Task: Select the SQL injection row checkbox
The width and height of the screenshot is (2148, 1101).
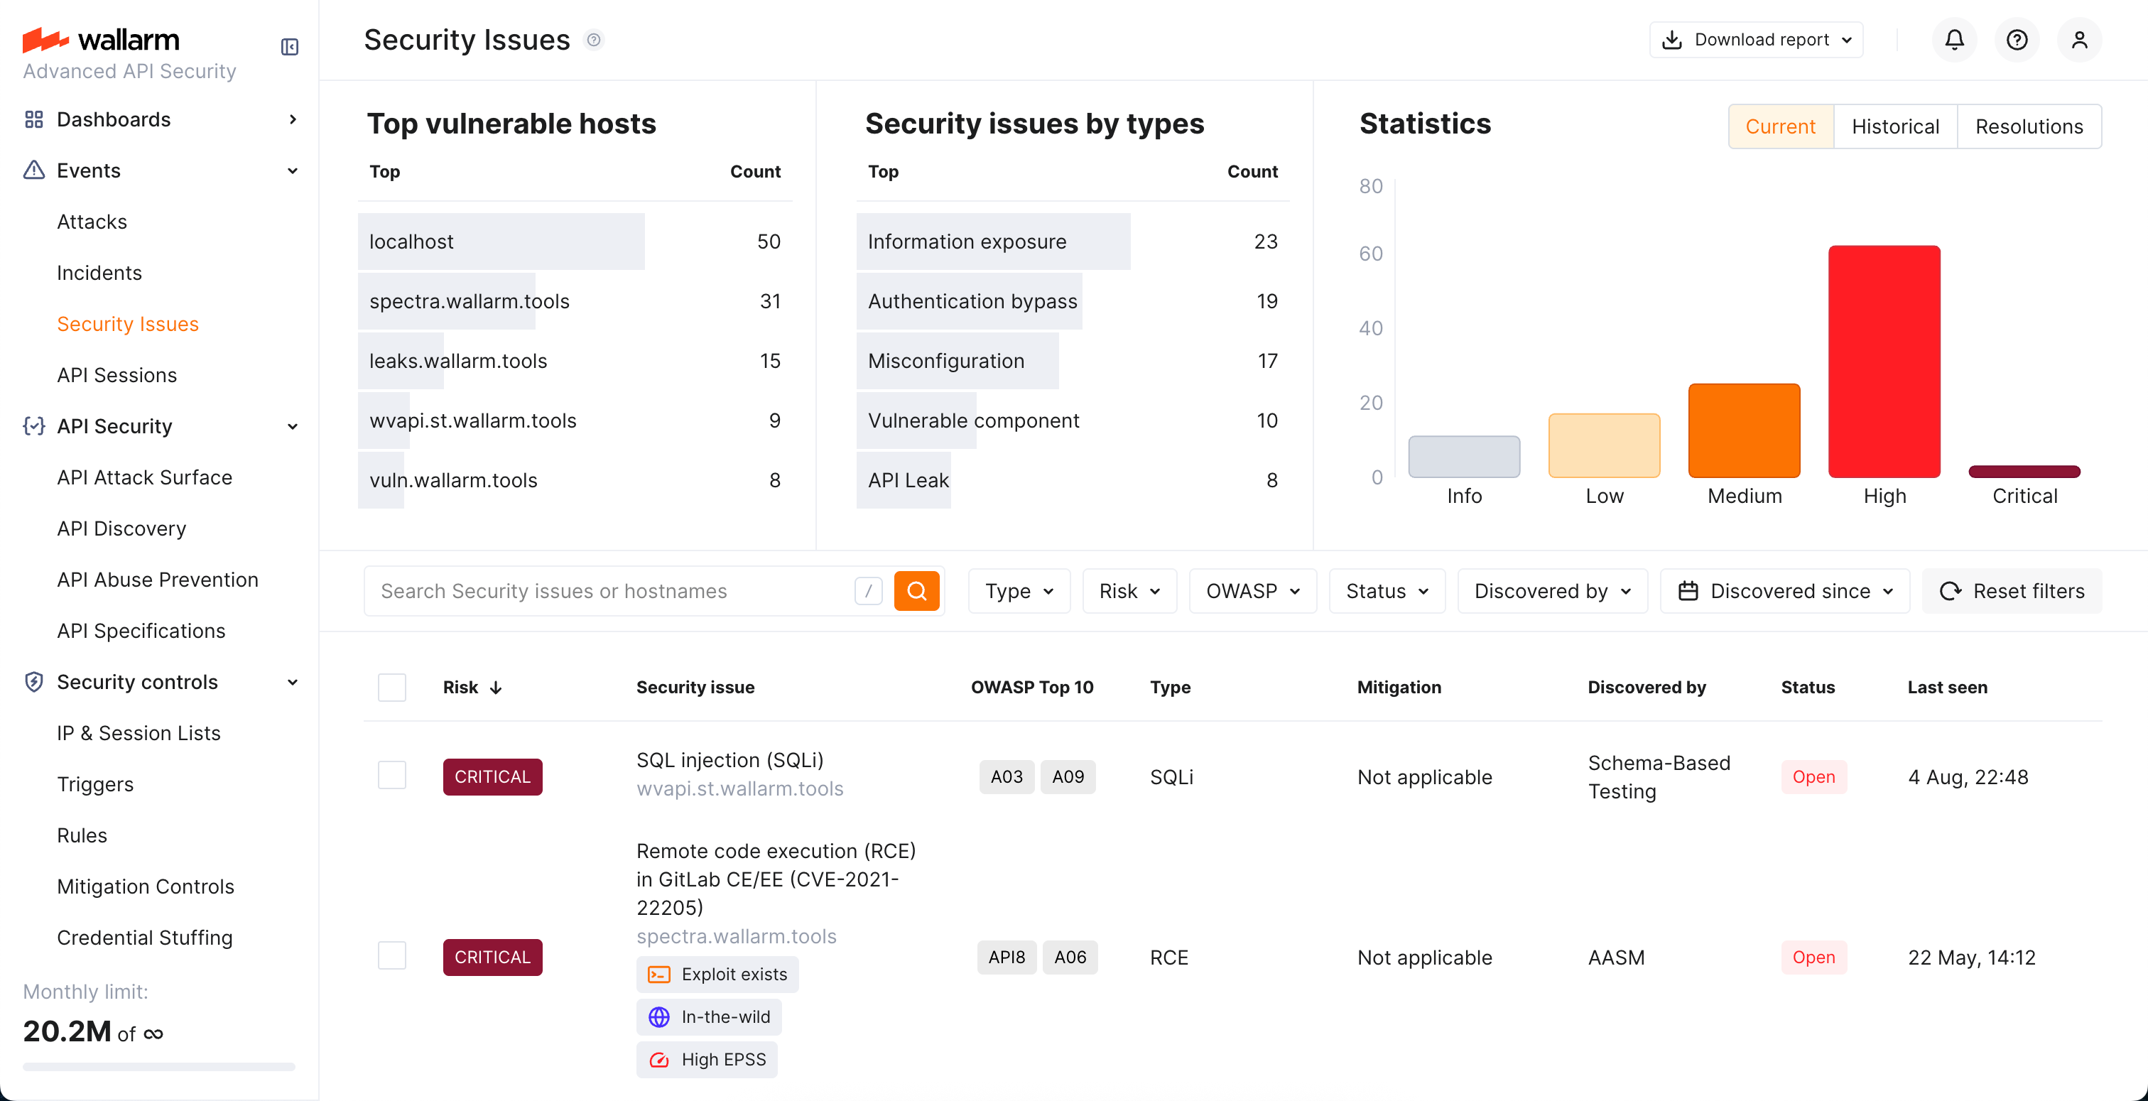Action: [x=391, y=775]
